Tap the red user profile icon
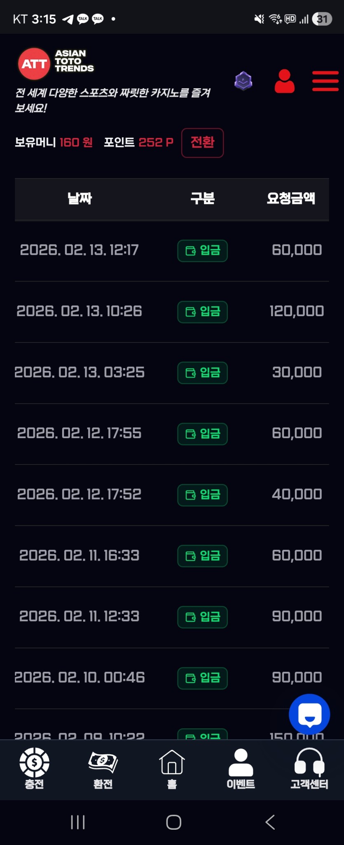 284,81
